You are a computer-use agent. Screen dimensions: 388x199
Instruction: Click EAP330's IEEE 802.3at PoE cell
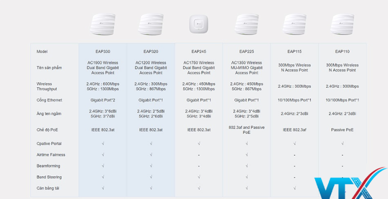[x=103, y=130]
